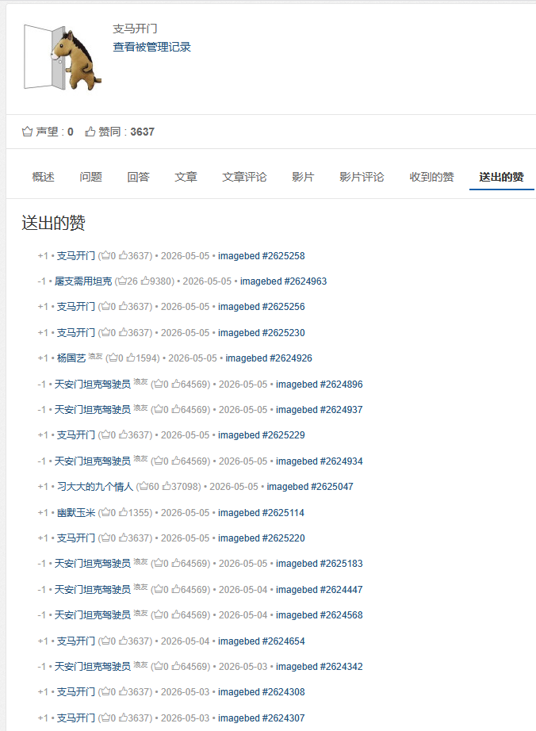The width and height of the screenshot is (536, 731).
Task: Open user 幽默玉米 profile link
Action: point(76,513)
